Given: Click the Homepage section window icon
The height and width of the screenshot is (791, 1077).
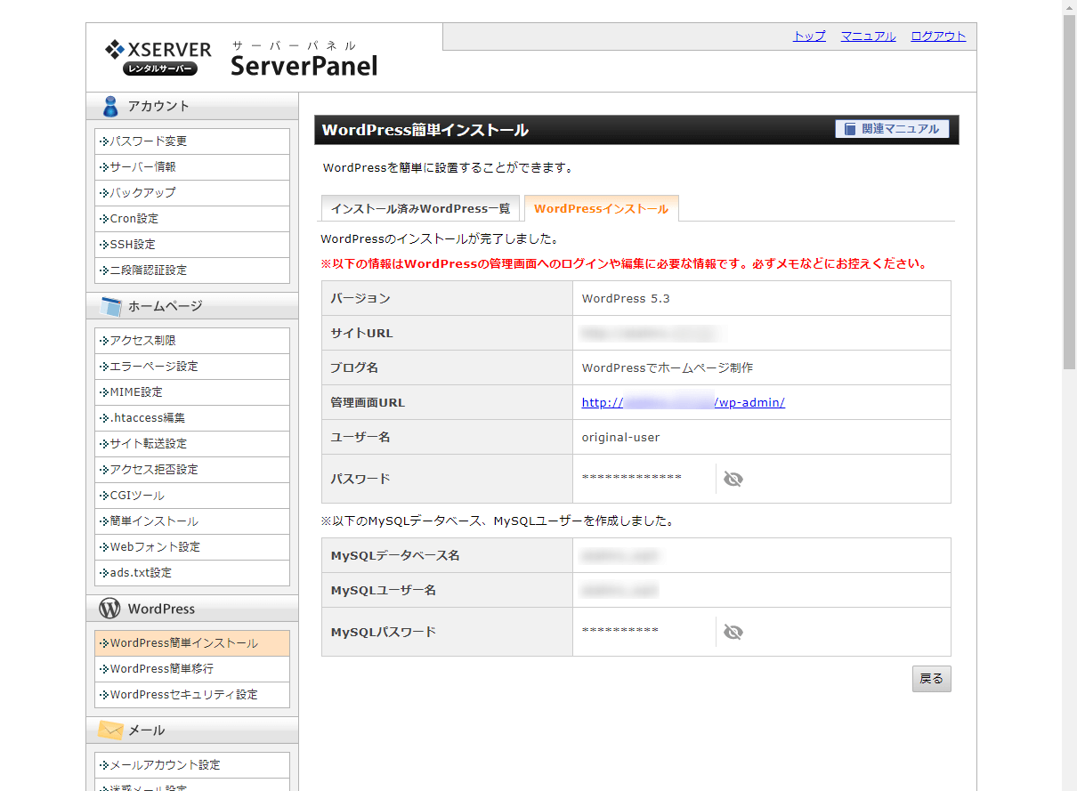Looking at the screenshot, I should click(x=110, y=307).
